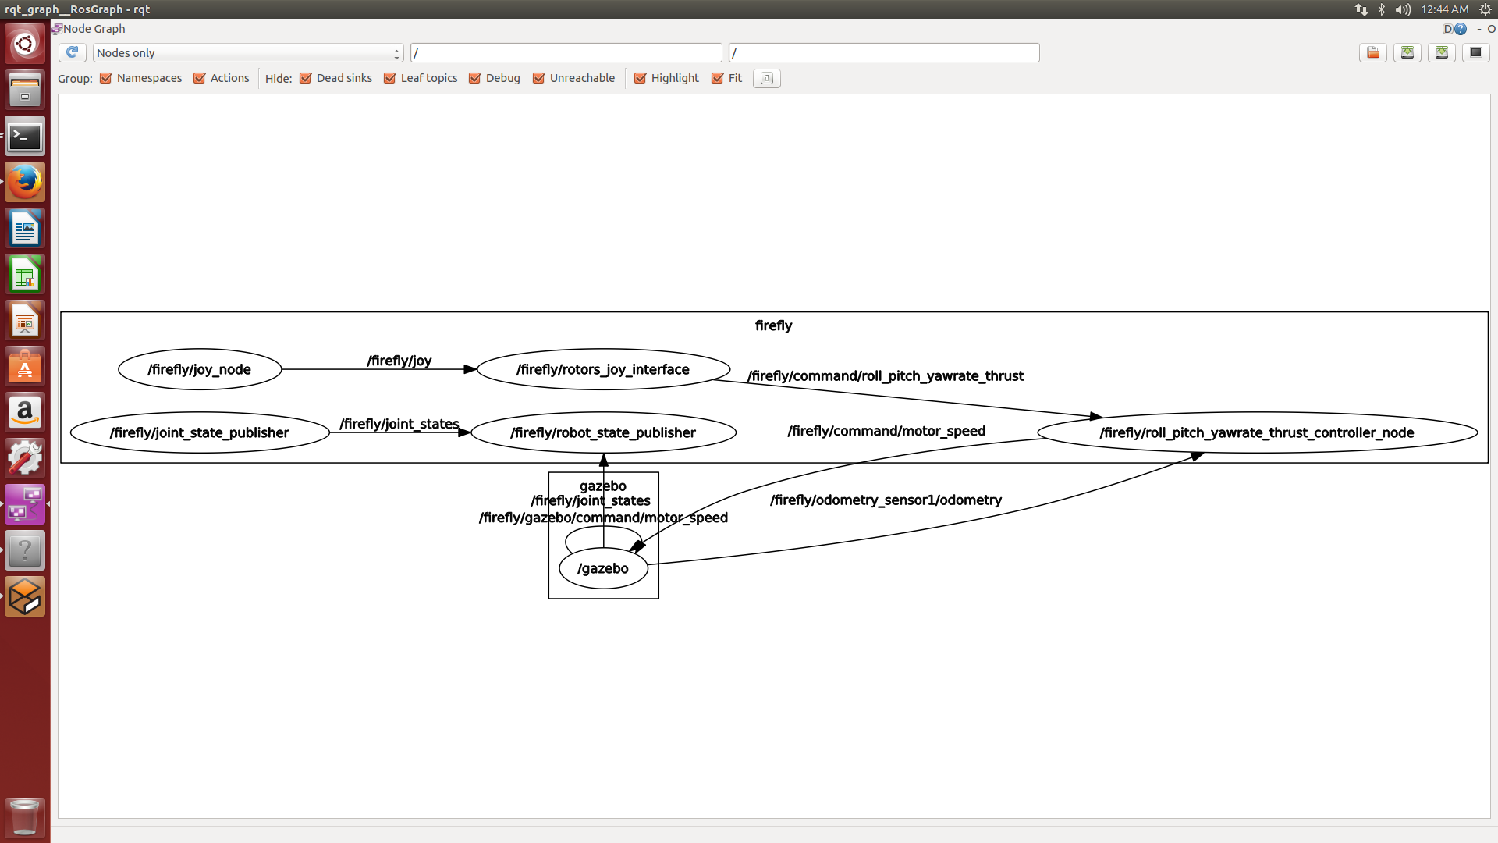Viewport: 1498px width, 843px height.
Task: Open the sound volume indicator
Action: tap(1403, 9)
